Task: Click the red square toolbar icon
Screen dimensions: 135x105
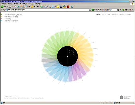Action: (x=68, y=7)
